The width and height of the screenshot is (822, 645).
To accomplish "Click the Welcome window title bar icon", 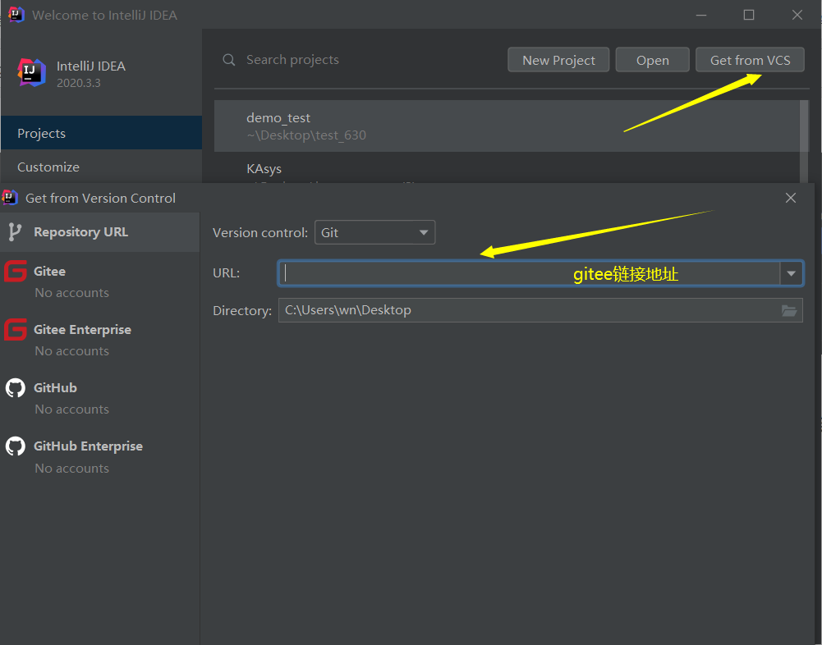I will click(x=16, y=15).
